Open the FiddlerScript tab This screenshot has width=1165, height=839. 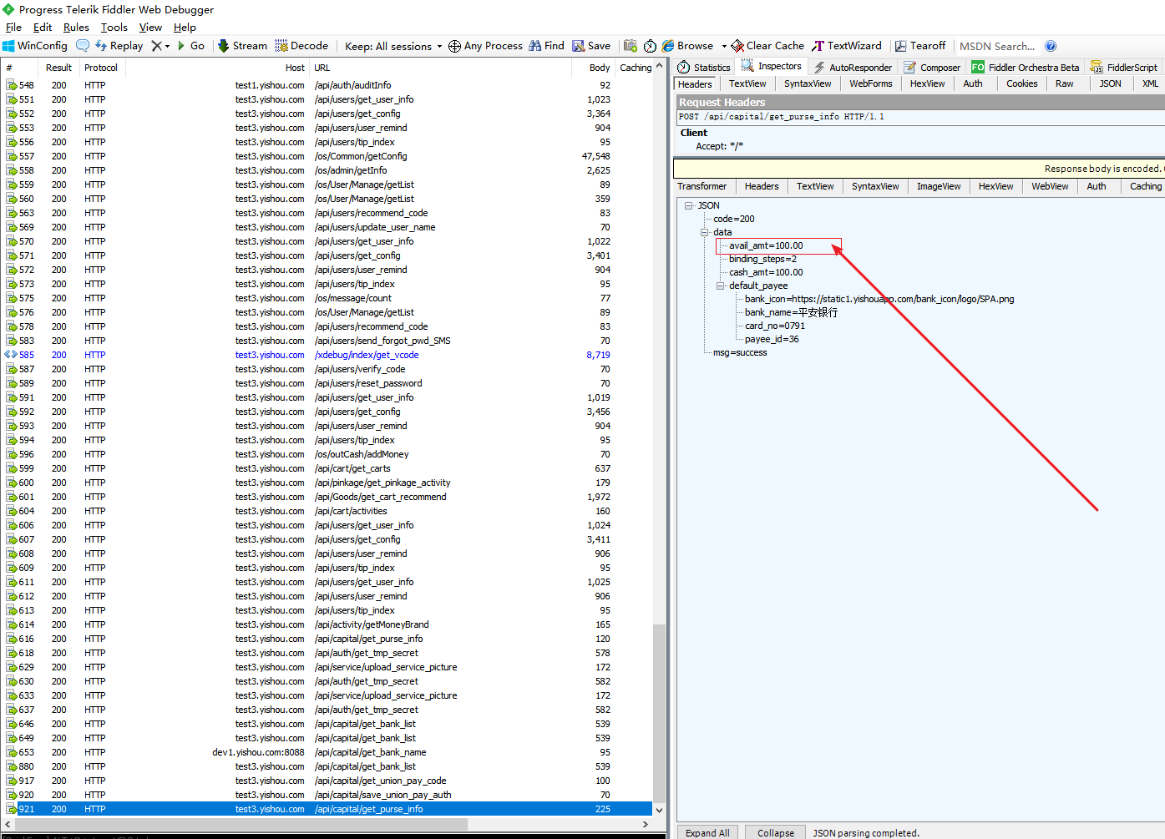pos(1124,67)
